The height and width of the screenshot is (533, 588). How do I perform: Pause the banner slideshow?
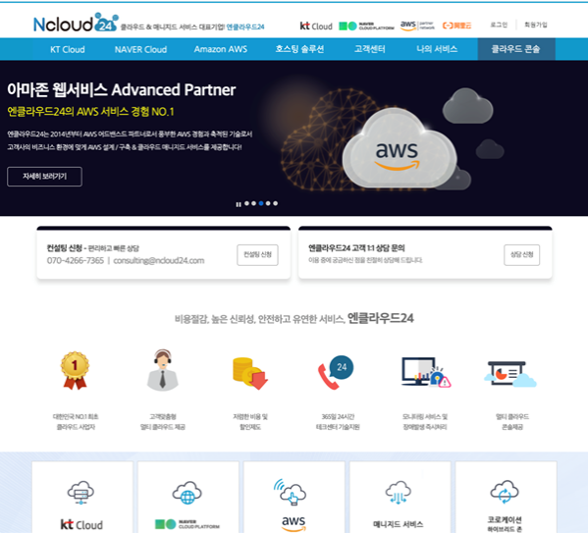[239, 204]
